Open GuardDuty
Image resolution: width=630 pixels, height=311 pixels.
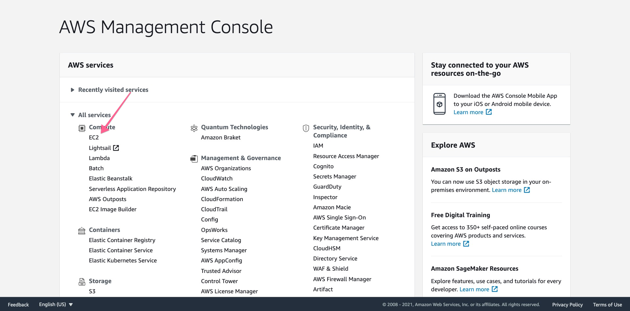pyautogui.click(x=327, y=187)
